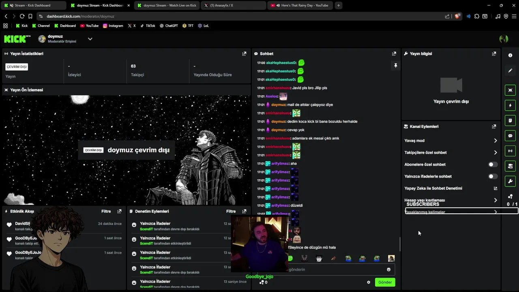
Task: Expand Yavaş mod options
Action: pyautogui.click(x=495, y=141)
